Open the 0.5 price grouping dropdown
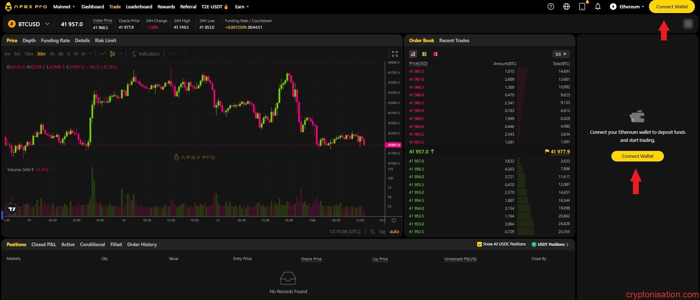 [x=561, y=54]
